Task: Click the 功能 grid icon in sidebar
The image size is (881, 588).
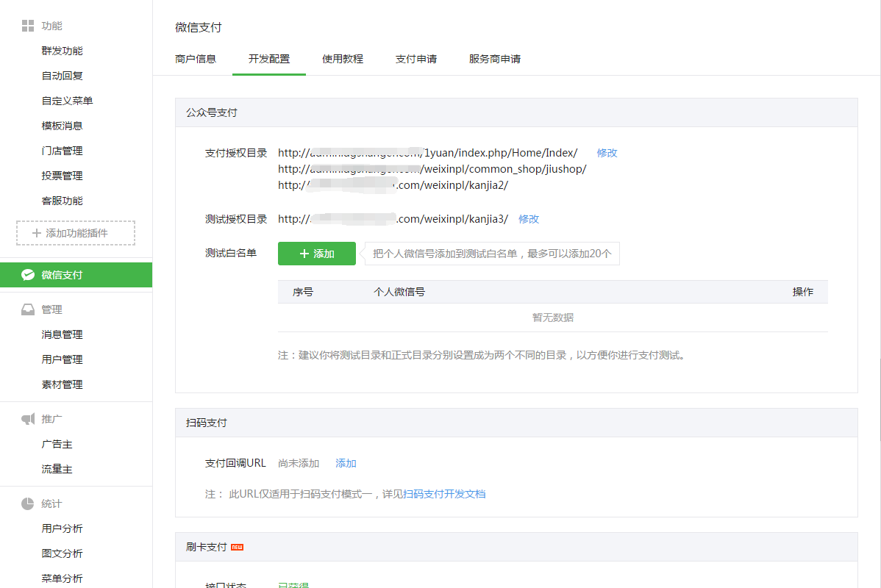Action: pyautogui.click(x=27, y=26)
